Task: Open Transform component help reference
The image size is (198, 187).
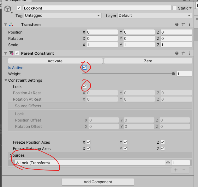Action: click(x=177, y=24)
